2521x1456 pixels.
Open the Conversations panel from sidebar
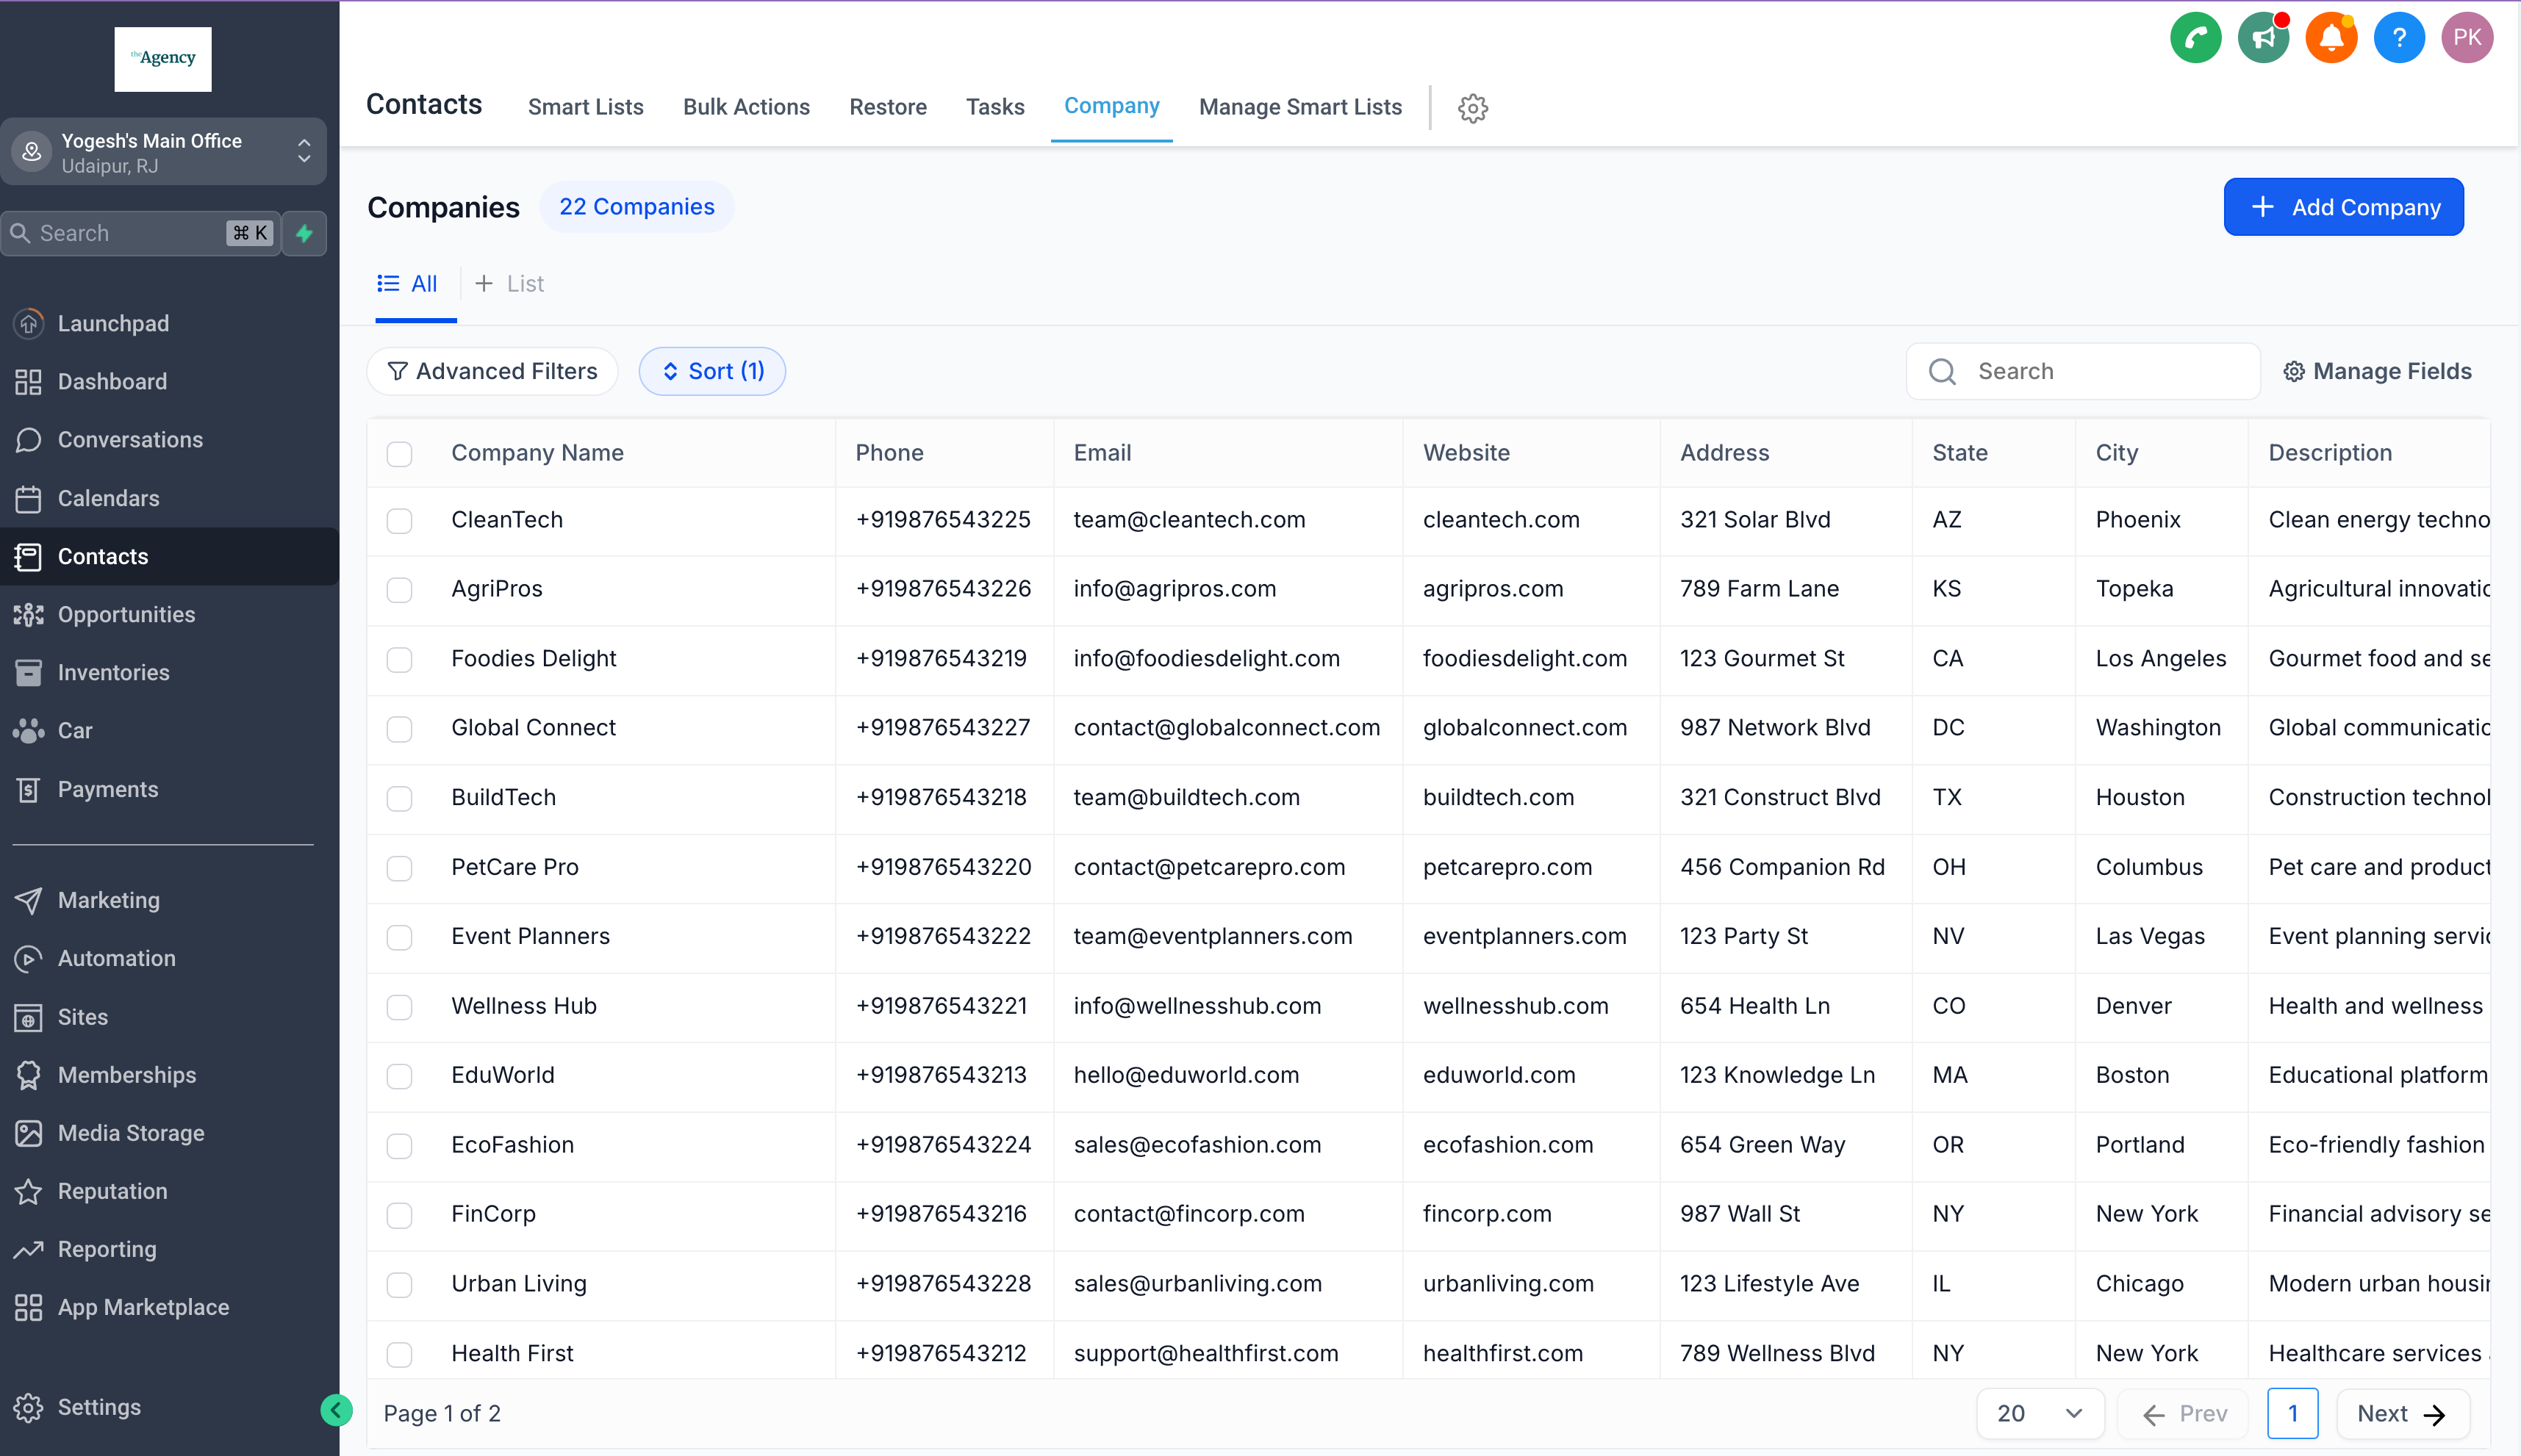coord(130,439)
